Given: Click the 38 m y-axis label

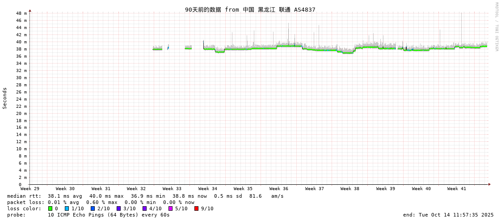Looking at the screenshot, I should (x=22, y=49).
